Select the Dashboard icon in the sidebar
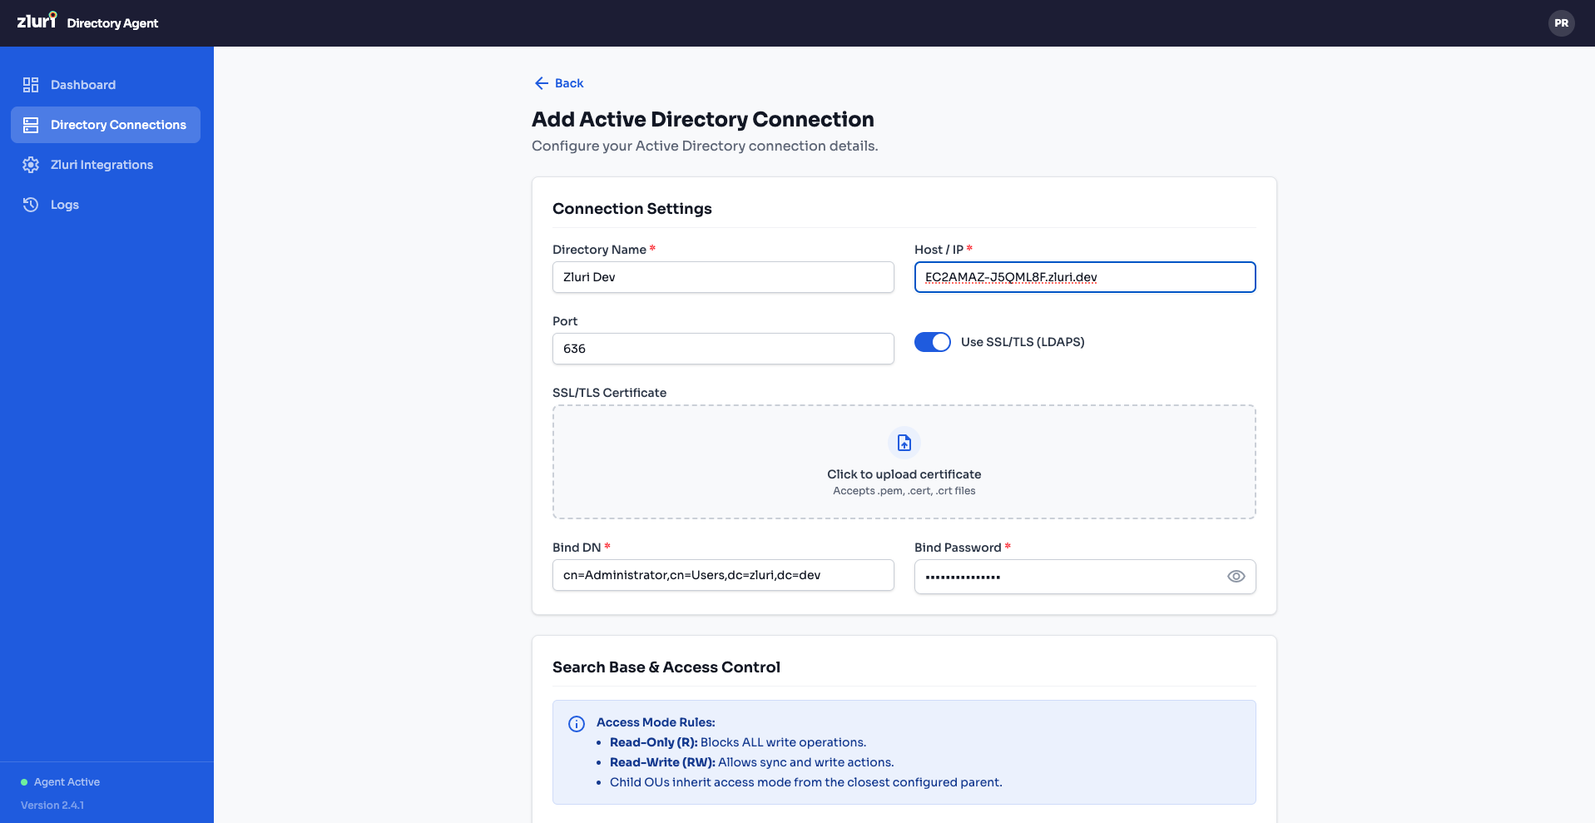Viewport: 1595px width, 823px height. pyautogui.click(x=31, y=84)
